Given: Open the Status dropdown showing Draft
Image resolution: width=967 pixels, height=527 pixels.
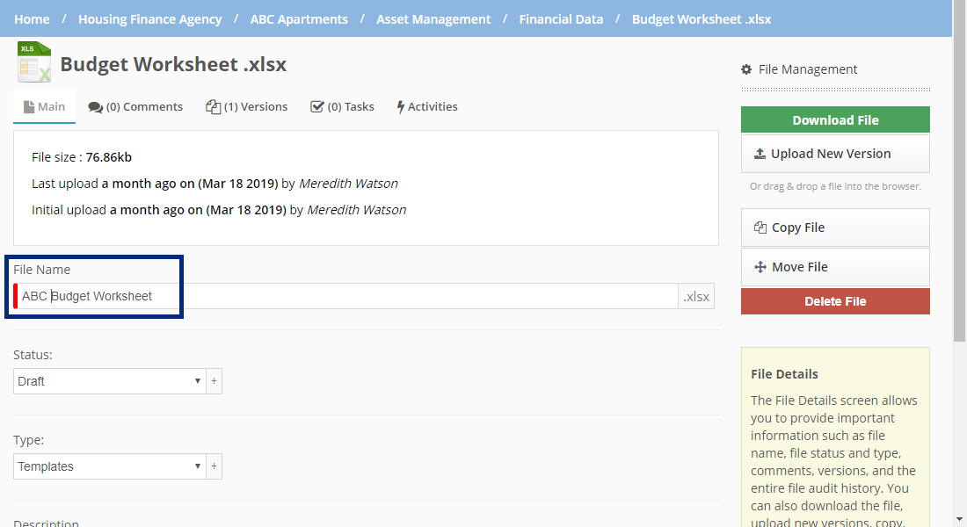Looking at the screenshot, I should (109, 381).
